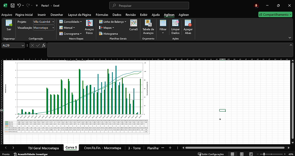Click the Histograma button

108,34
